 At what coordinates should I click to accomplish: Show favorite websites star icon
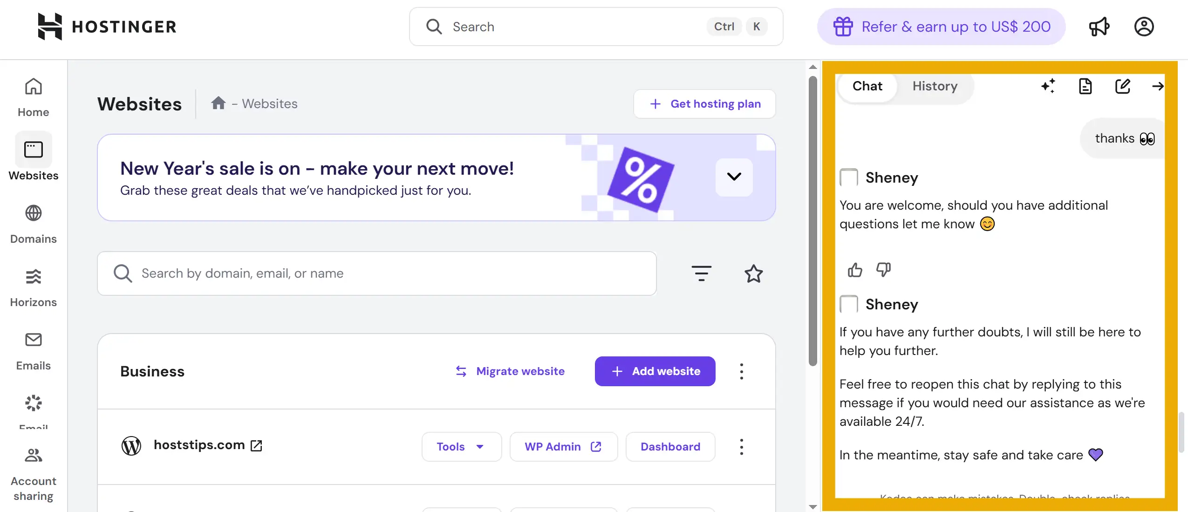pyautogui.click(x=753, y=273)
